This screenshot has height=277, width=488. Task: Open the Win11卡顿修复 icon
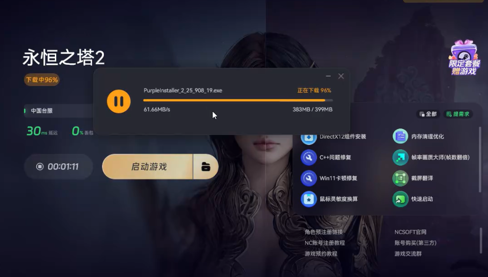(308, 178)
